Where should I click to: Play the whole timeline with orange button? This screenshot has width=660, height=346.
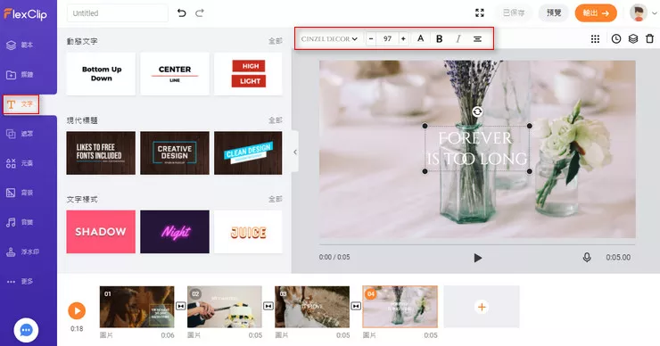coord(77,311)
